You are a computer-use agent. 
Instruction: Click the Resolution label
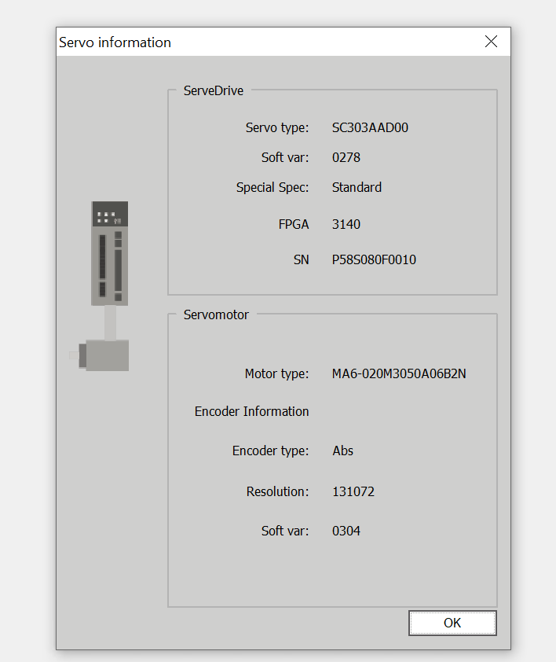277,491
